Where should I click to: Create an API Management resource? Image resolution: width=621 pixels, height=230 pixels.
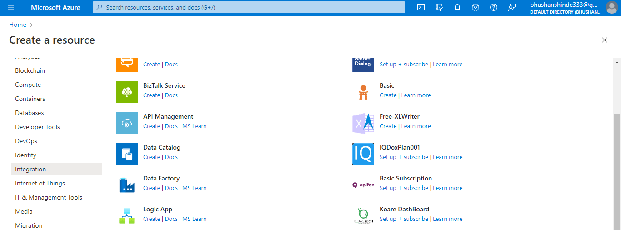[x=151, y=126]
